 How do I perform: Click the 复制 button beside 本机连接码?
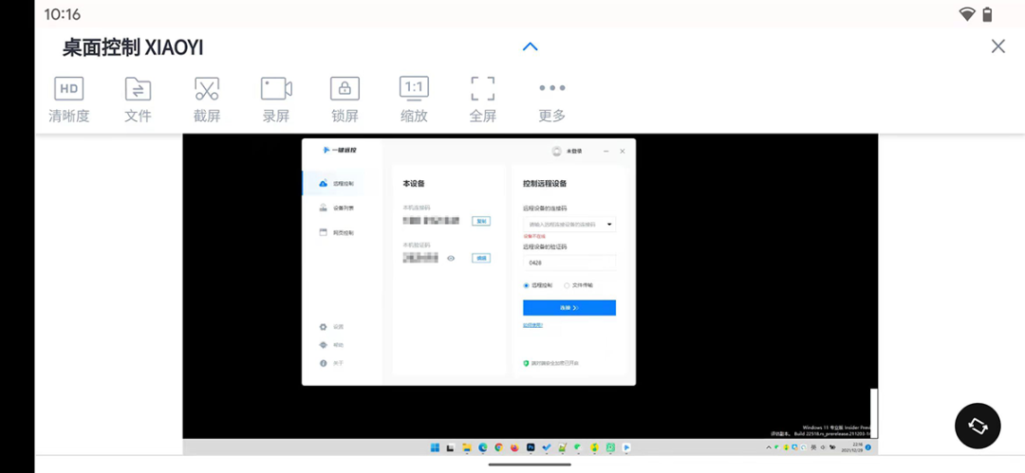(x=481, y=222)
